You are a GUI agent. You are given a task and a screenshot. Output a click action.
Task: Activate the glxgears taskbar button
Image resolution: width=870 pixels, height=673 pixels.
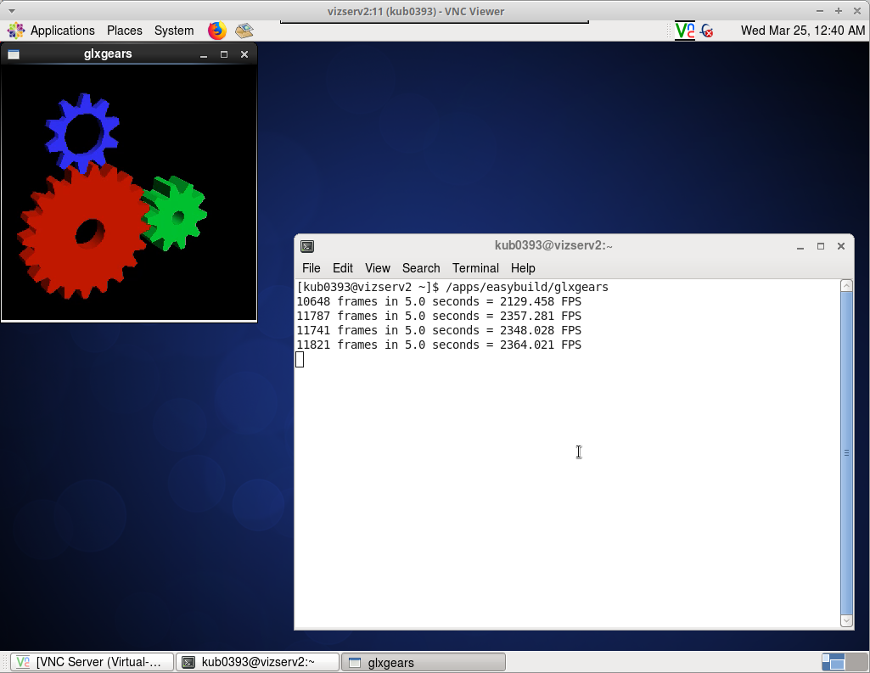coord(423,662)
